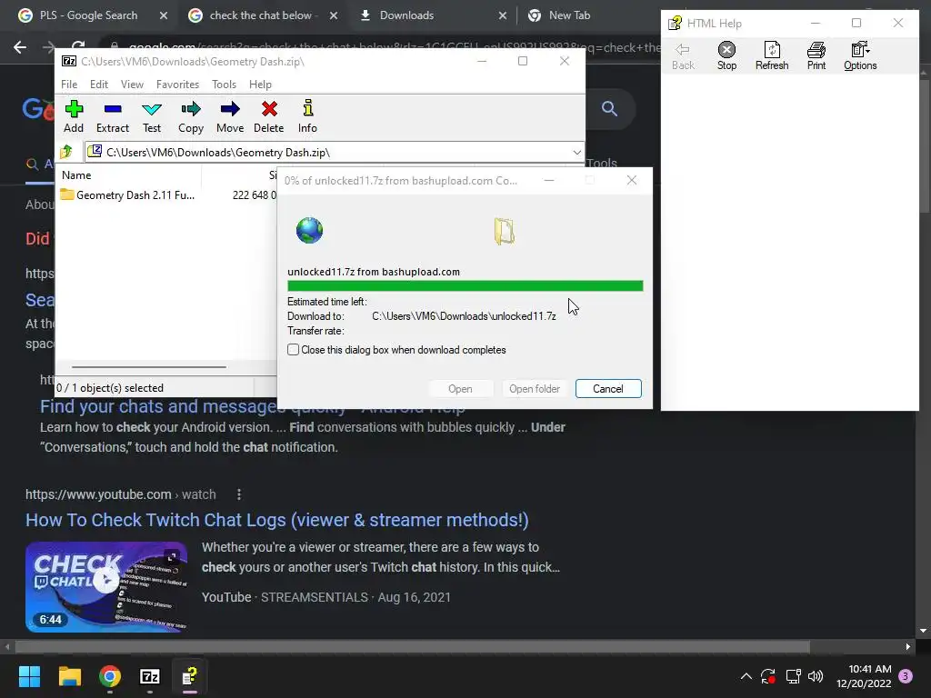Open the Tools menu in 7-Zip

coord(224,85)
